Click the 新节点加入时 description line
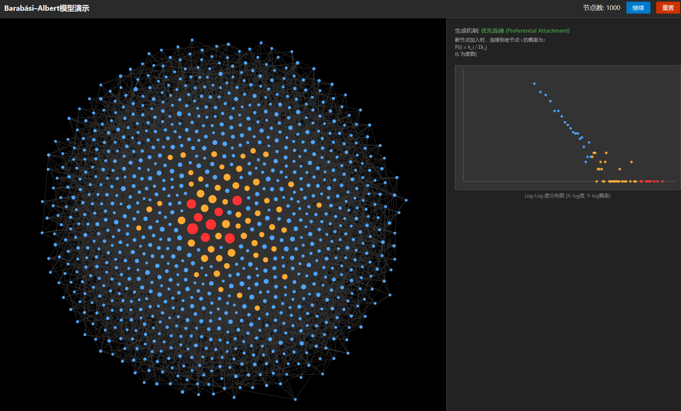This screenshot has width=681, height=411. click(500, 40)
